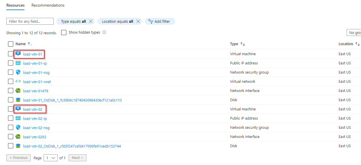Click the info icon beside Show hidden types
Screen dimensions: 361x165
click(104, 32)
